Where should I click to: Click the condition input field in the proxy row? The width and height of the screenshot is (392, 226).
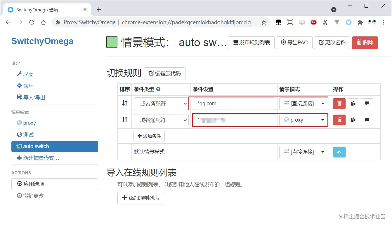(x=234, y=120)
